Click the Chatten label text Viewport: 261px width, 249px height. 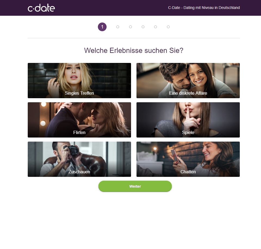(188, 172)
